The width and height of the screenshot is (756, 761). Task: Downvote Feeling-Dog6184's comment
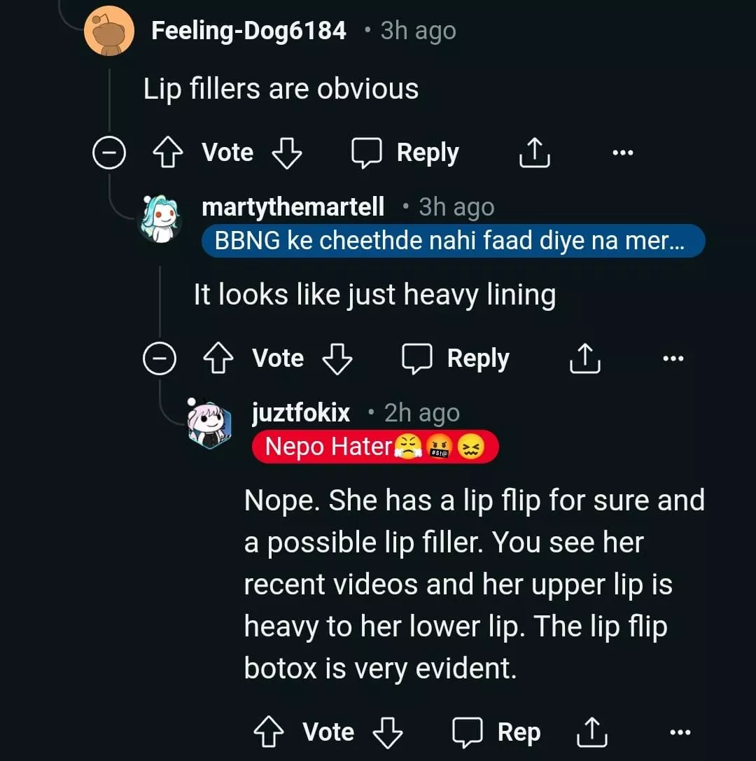pyautogui.click(x=286, y=153)
